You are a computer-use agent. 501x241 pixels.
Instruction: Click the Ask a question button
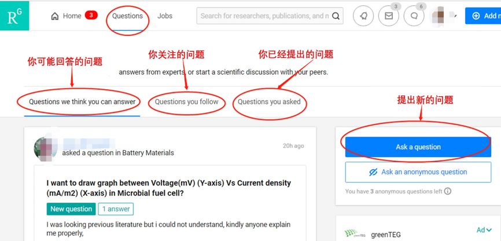(x=418, y=147)
